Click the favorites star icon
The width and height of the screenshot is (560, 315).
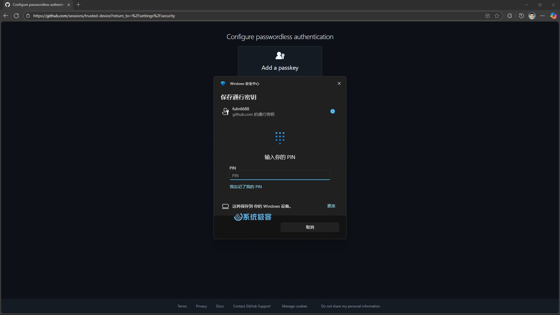(x=497, y=16)
